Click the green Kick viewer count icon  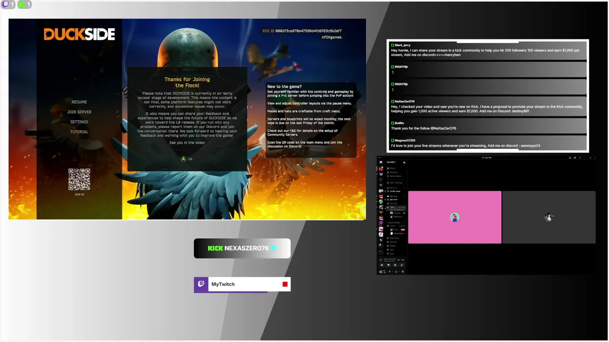point(21,4)
